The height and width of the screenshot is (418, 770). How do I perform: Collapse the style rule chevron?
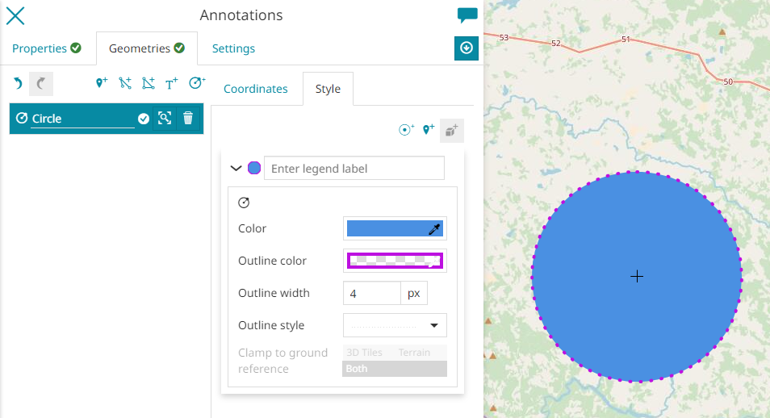point(236,169)
